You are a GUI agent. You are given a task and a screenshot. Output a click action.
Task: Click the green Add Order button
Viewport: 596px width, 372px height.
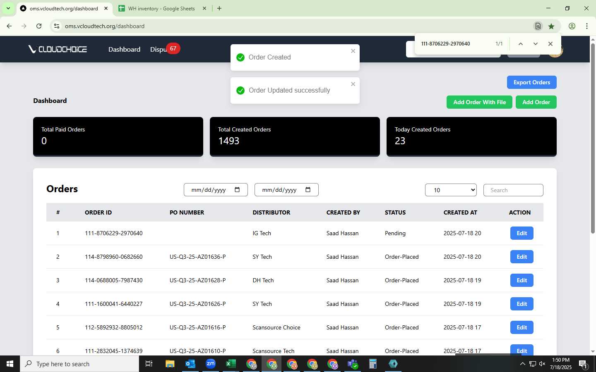point(536,102)
